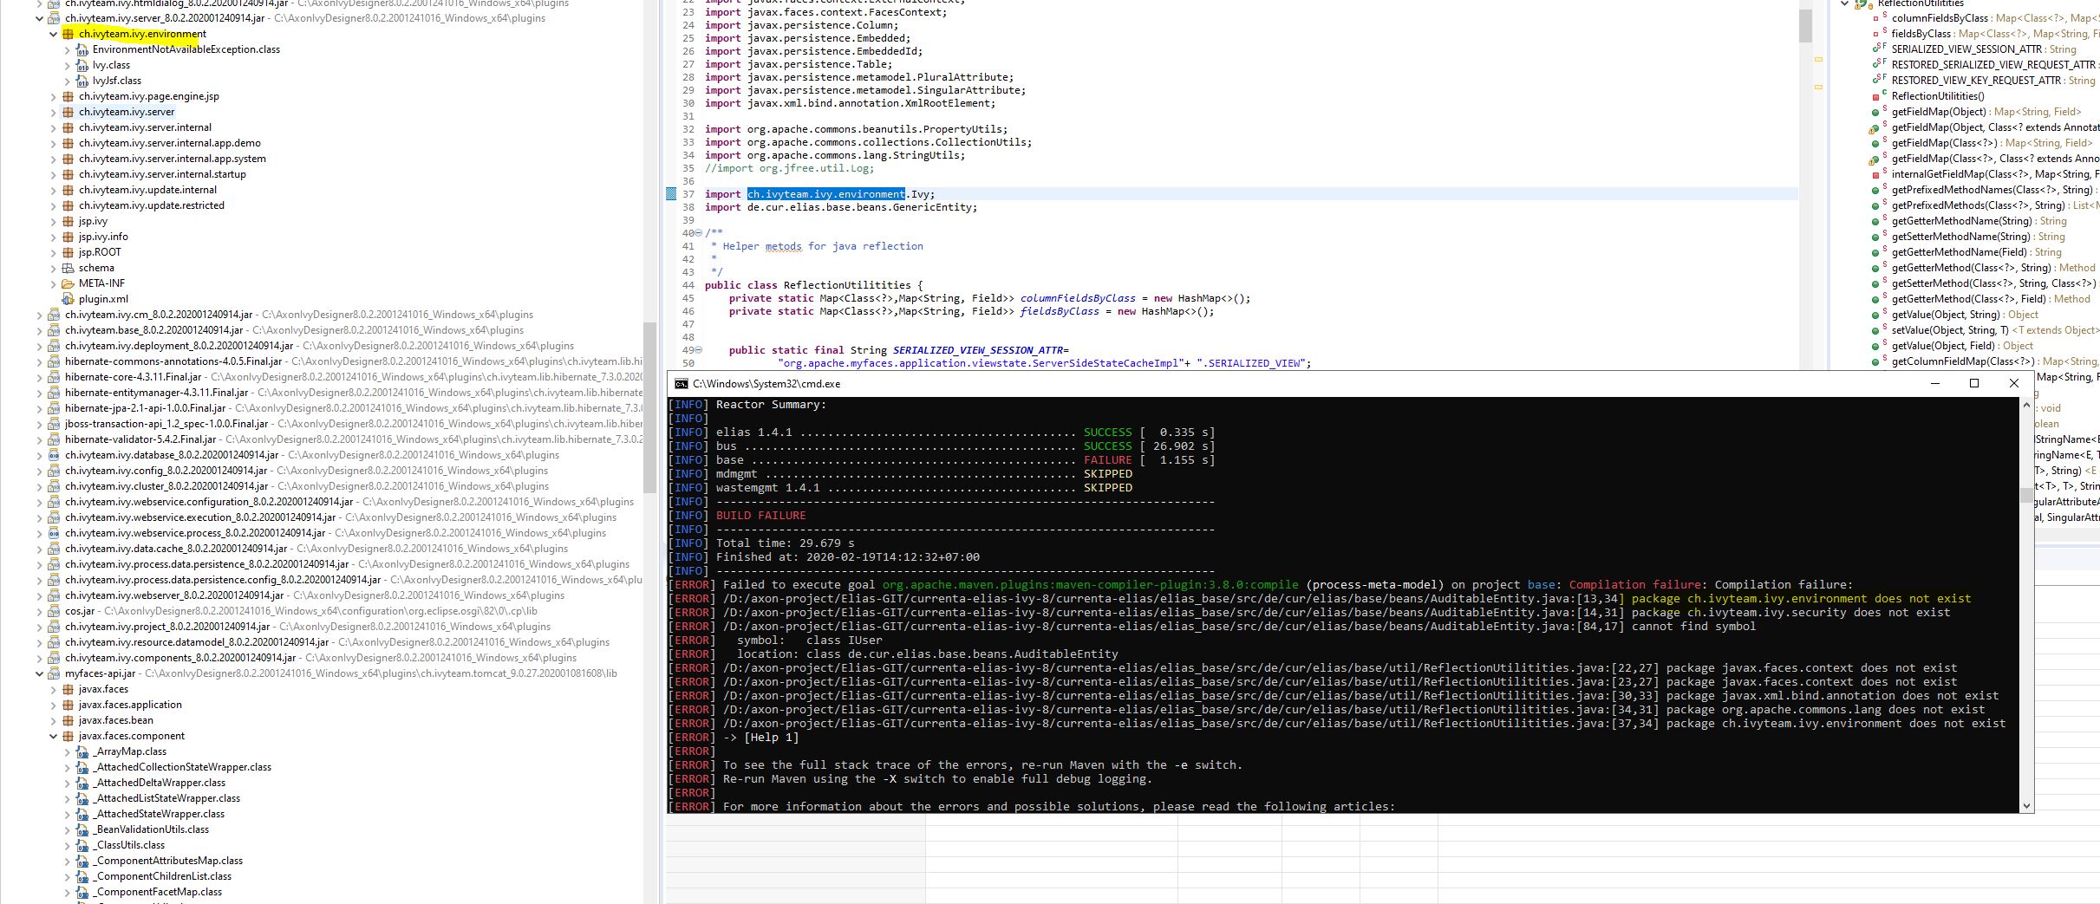This screenshot has width=2100, height=904.
Task: Click the _ClassUtils.class file icon
Action: point(82,845)
